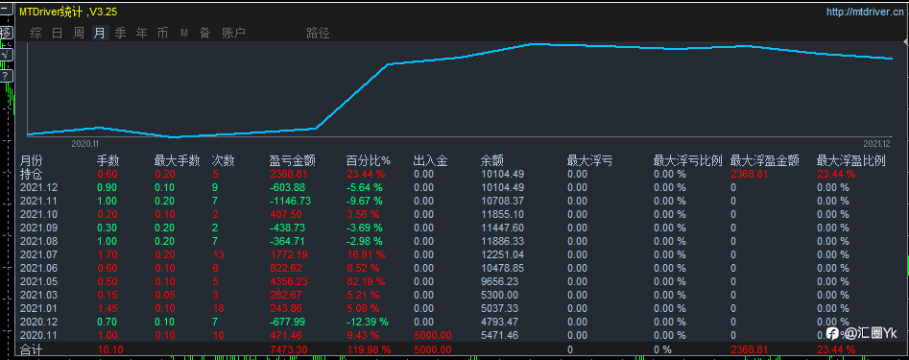Screen dimensions: 909x360
Task: Click the 余额 column header
Action: tap(491, 160)
